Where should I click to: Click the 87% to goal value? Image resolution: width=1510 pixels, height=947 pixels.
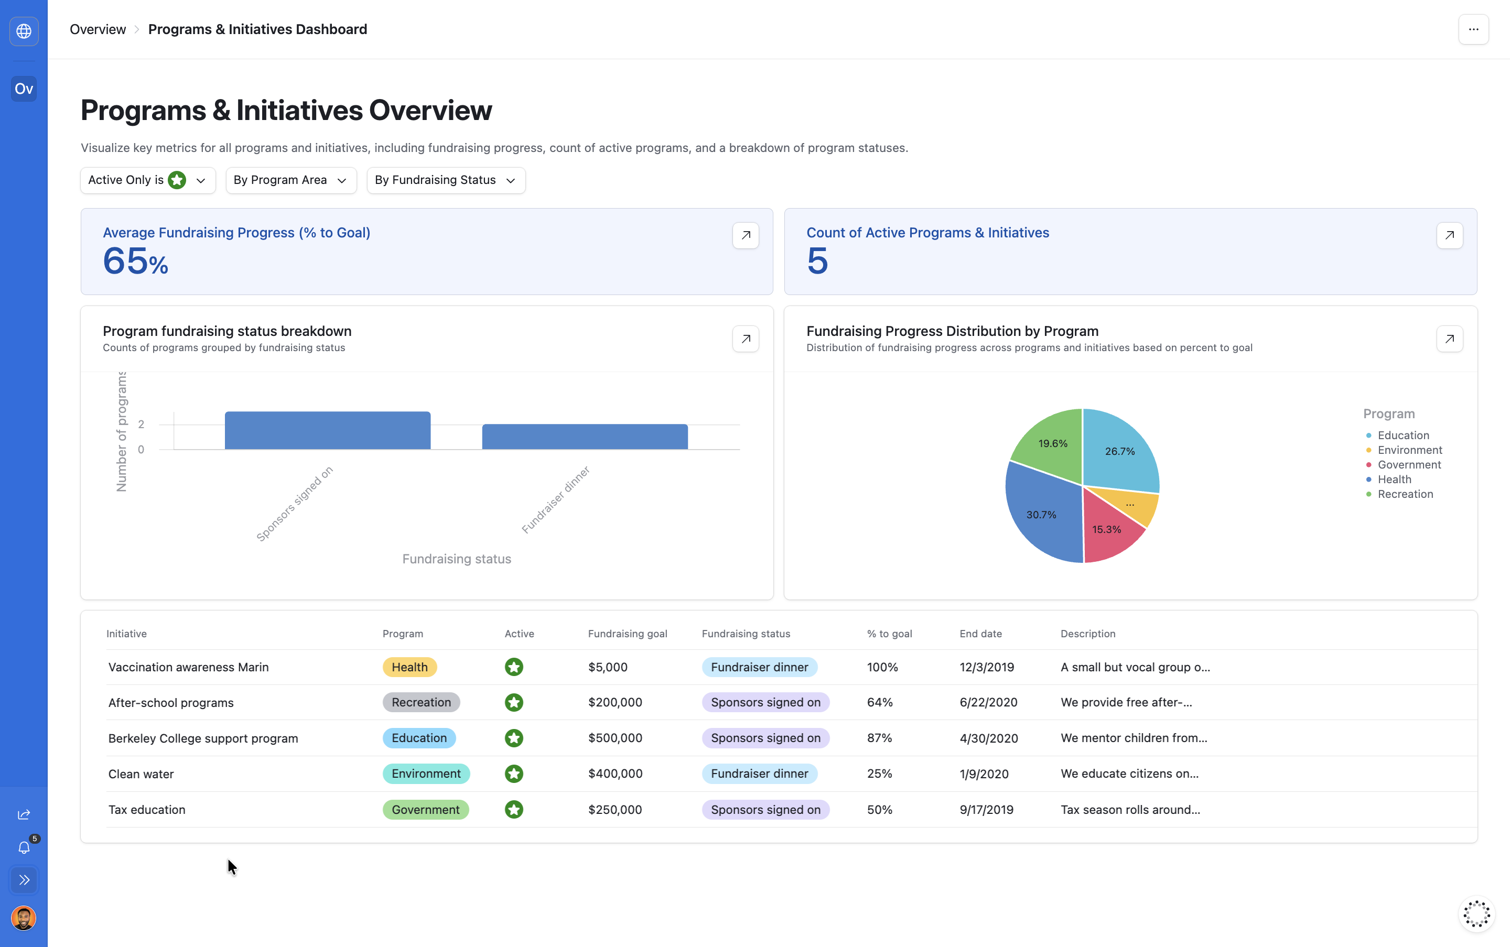879,738
